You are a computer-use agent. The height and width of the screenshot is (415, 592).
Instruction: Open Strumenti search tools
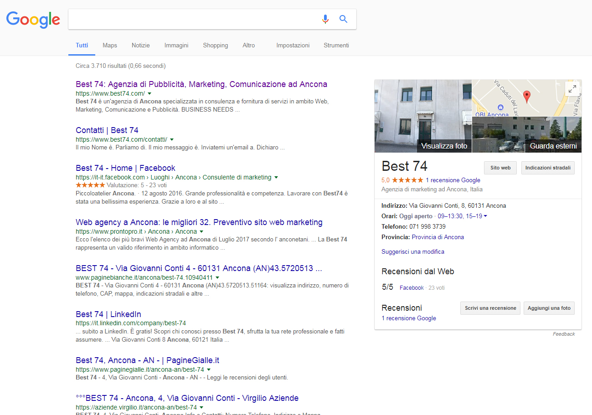[x=336, y=45]
